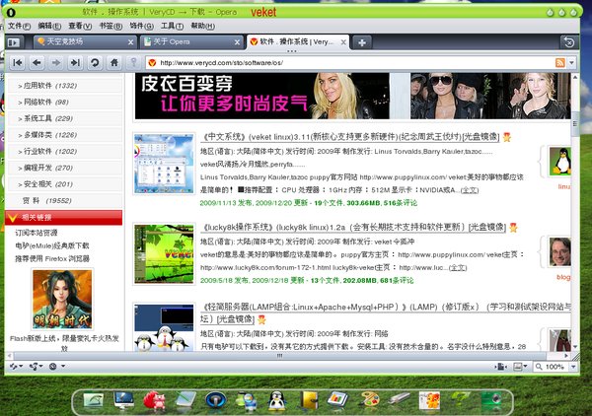The width and height of the screenshot is (592, 416).
Task: Switch to the 关于 Opera tab
Action: (191, 41)
